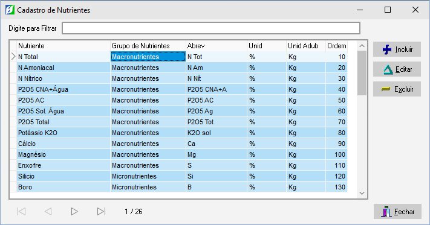The width and height of the screenshot is (430, 225).
Task: Click Kg cell in Enxofre row
Action: 306,165
